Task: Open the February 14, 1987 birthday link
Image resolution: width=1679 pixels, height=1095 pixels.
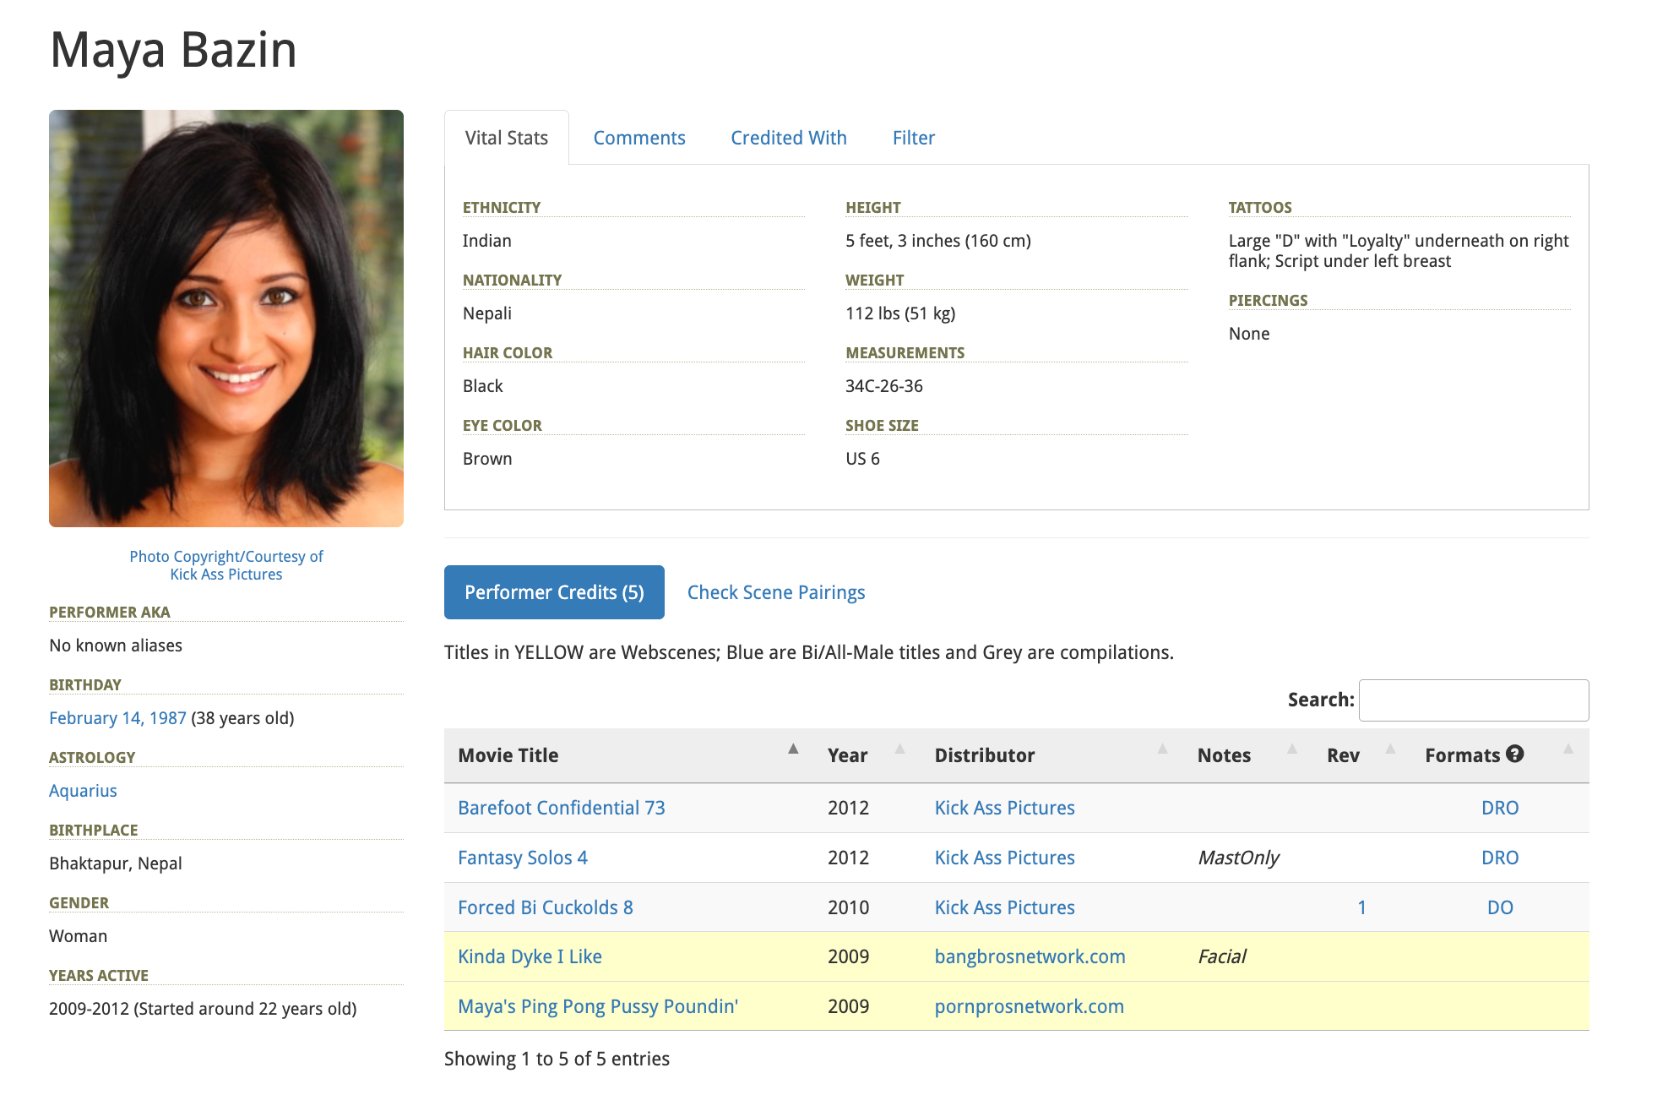Action: pos(117,718)
